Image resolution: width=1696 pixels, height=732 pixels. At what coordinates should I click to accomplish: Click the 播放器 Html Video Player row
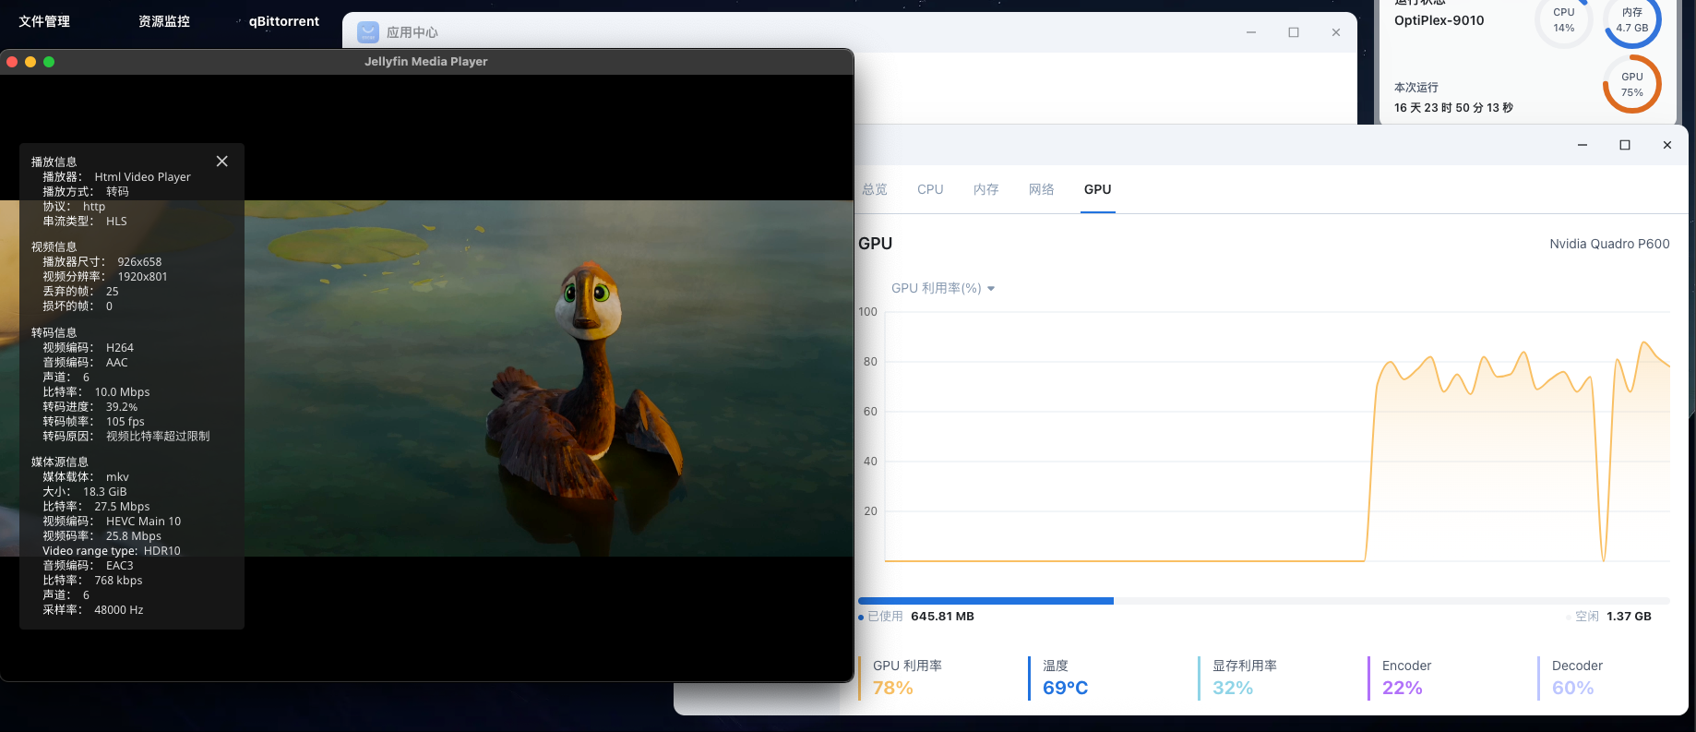point(116,177)
